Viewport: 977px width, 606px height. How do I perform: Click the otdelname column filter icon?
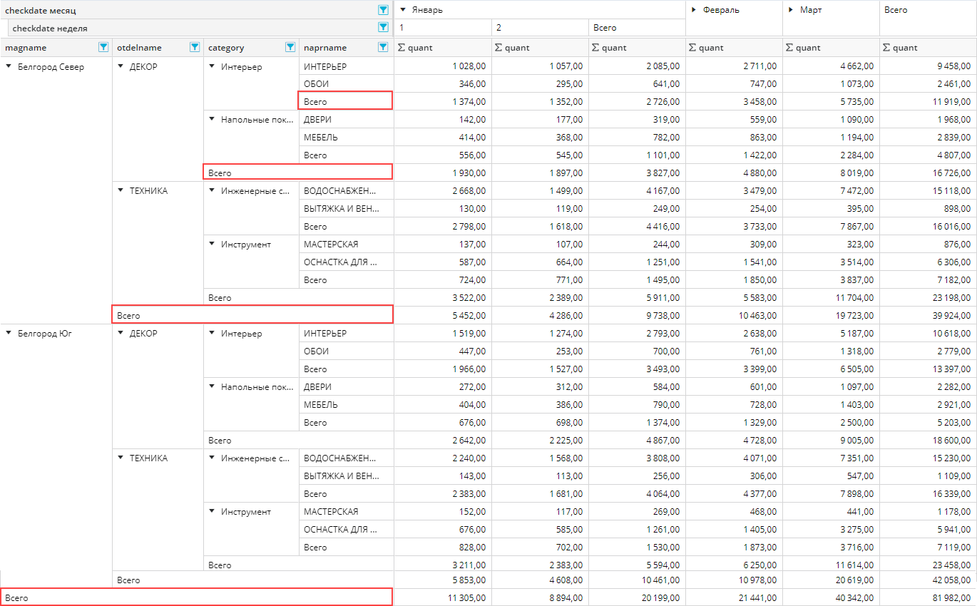(195, 48)
